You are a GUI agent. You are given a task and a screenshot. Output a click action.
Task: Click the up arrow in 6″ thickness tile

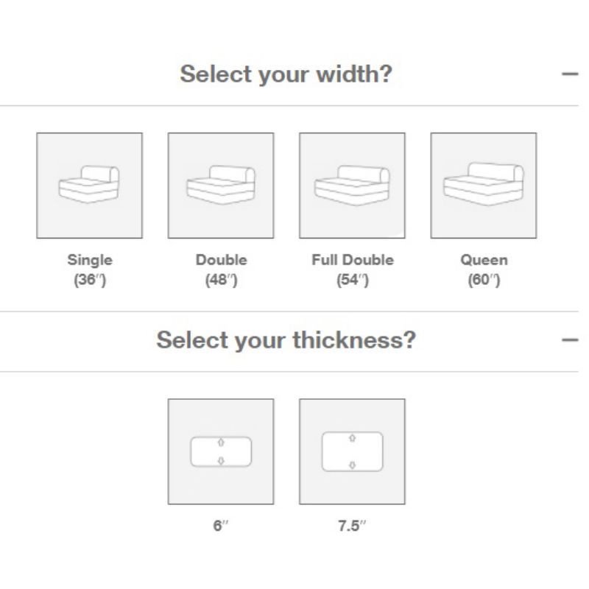point(221,442)
